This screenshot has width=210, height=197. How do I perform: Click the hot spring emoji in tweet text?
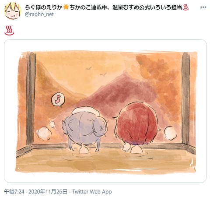click(x=9, y=30)
